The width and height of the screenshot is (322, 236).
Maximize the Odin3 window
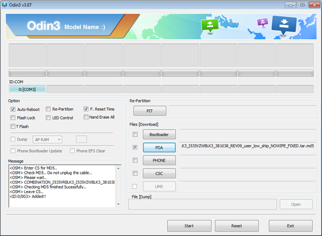pos(302,5)
